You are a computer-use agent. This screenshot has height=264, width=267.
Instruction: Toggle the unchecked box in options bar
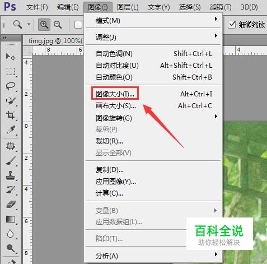(x=78, y=25)
